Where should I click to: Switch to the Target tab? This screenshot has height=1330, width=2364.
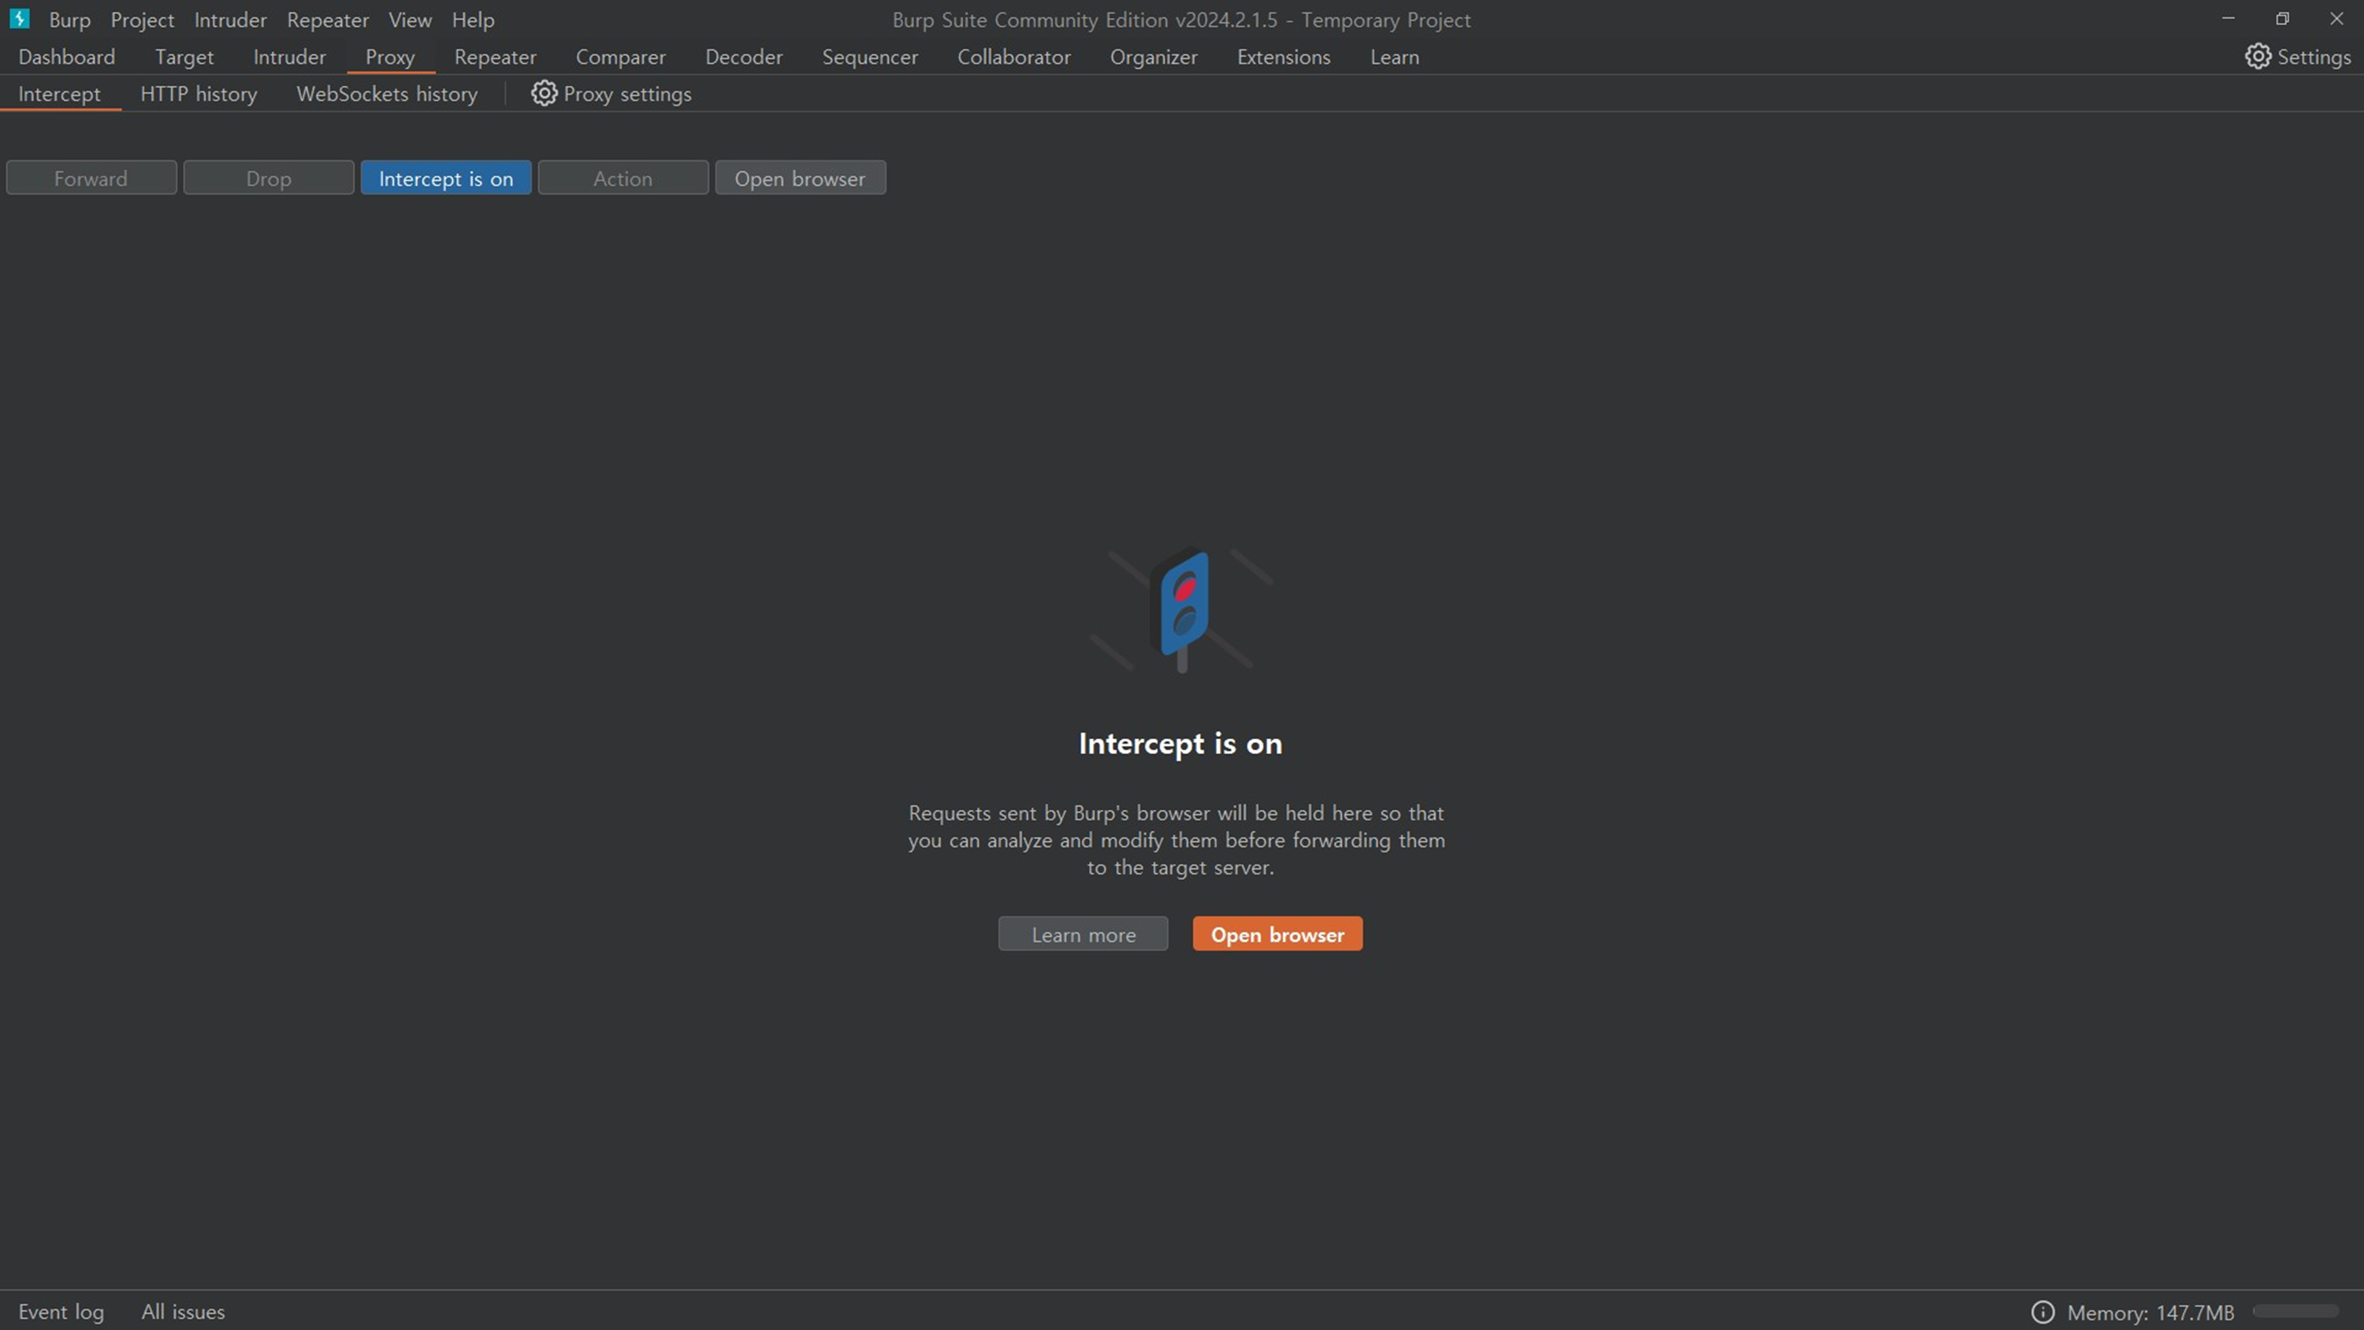(184, 57)
